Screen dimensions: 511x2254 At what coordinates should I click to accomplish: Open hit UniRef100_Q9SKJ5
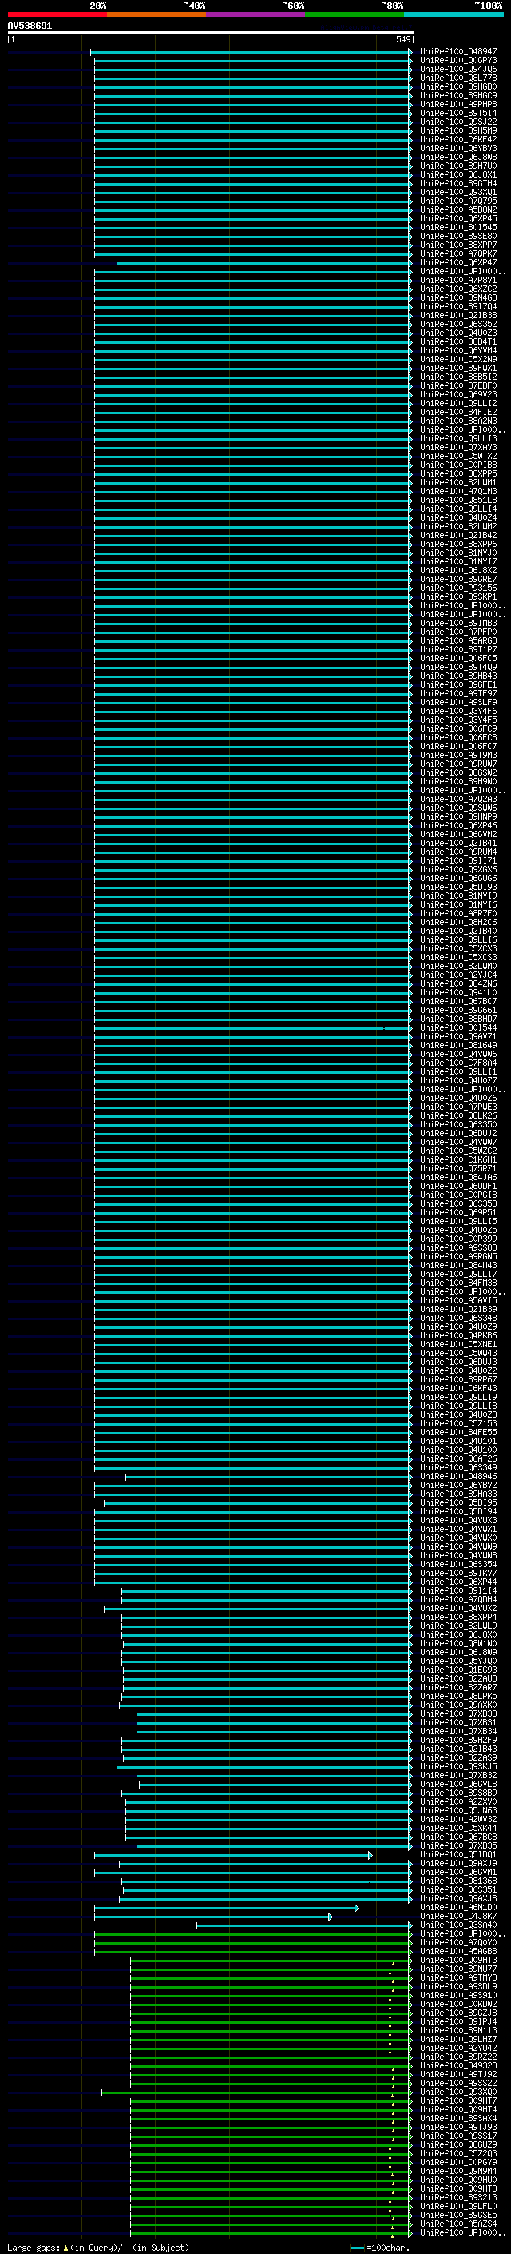pyautogui.click(x=458, y=1766)
